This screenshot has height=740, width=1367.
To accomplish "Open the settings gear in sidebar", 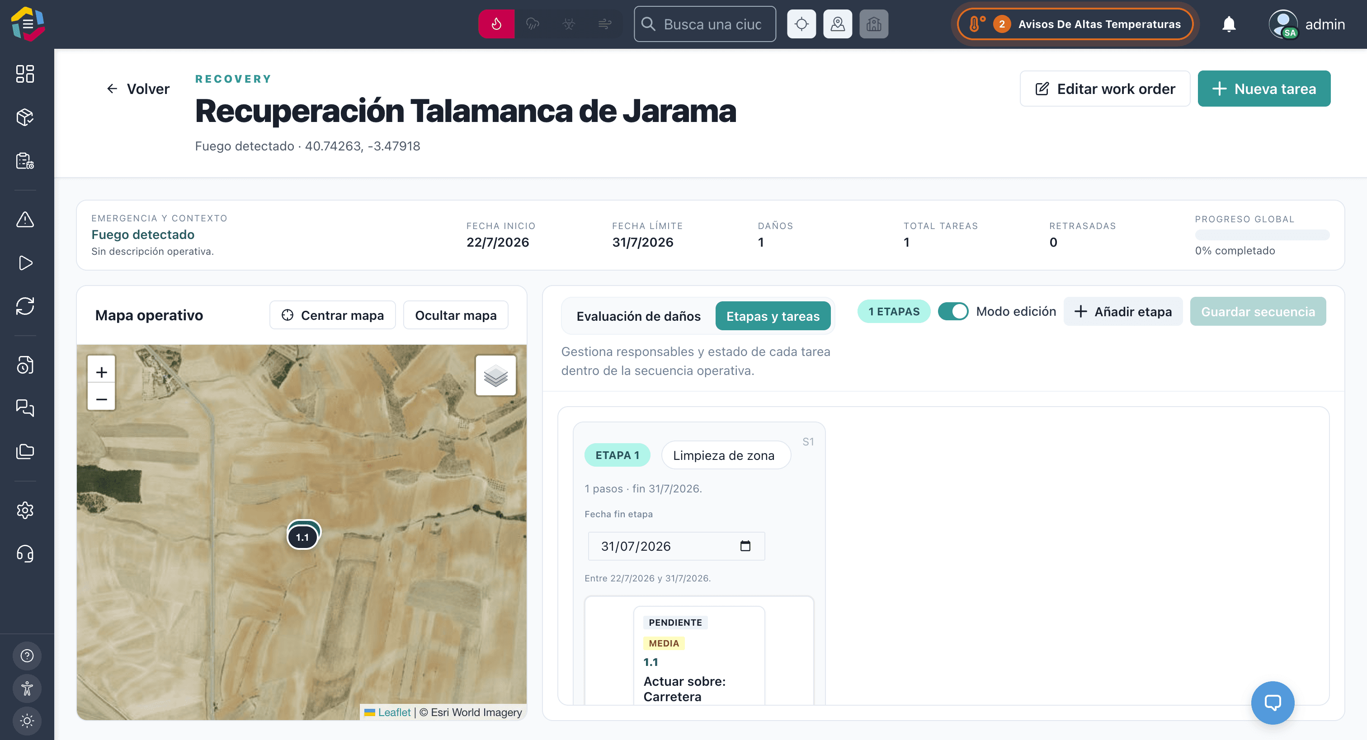I will (25, 511).
